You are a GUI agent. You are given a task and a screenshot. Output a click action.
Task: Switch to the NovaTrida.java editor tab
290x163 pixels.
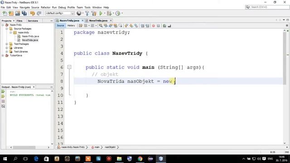98,20
